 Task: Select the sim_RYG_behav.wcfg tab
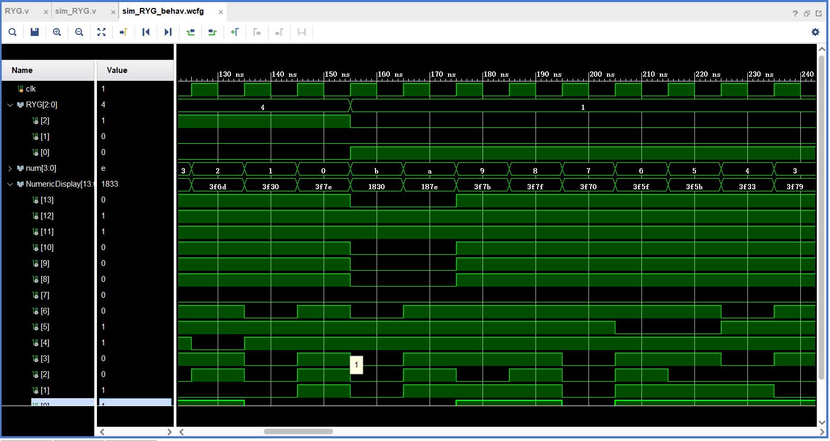pyautogui.click(x=163, y=11)
